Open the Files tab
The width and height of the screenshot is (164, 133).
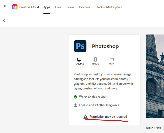pos(58,7)
